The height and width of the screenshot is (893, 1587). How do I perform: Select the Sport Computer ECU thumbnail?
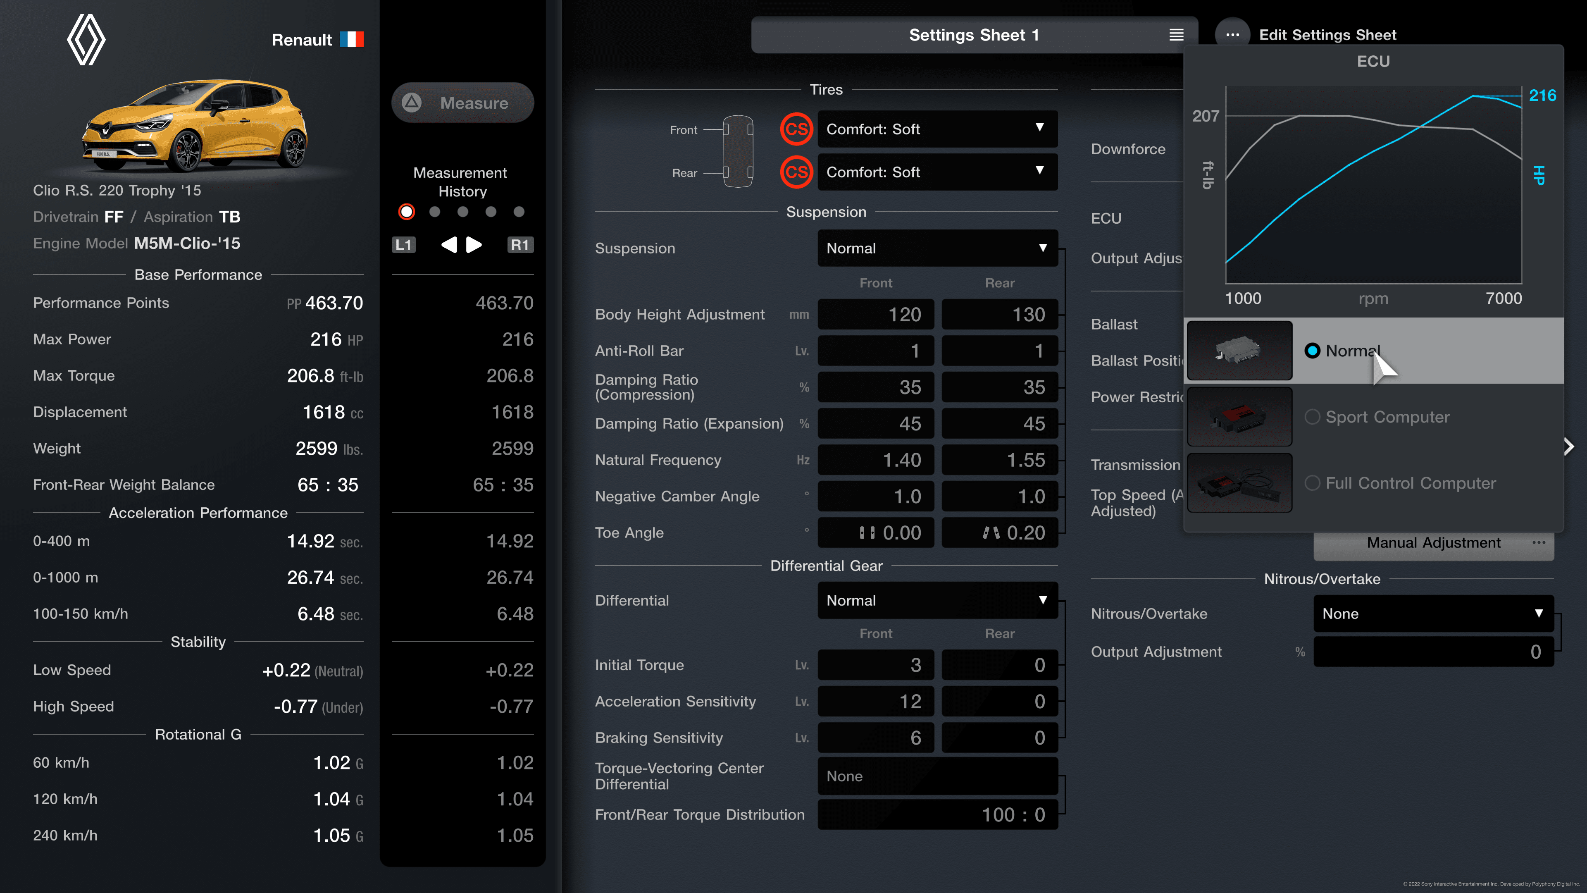[x=1239, y=417]
